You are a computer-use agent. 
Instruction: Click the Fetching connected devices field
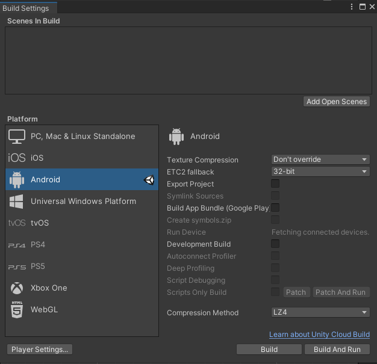(320, 232)
